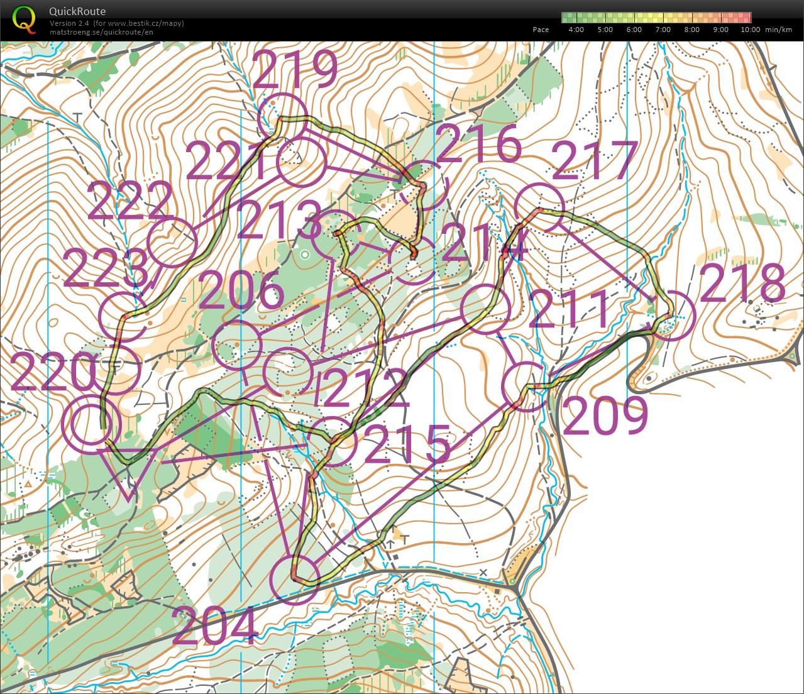Click the control circle near label 215
The height and width of the screenshot is (694, 804).
pyautogui.click(x=331, y=441)
